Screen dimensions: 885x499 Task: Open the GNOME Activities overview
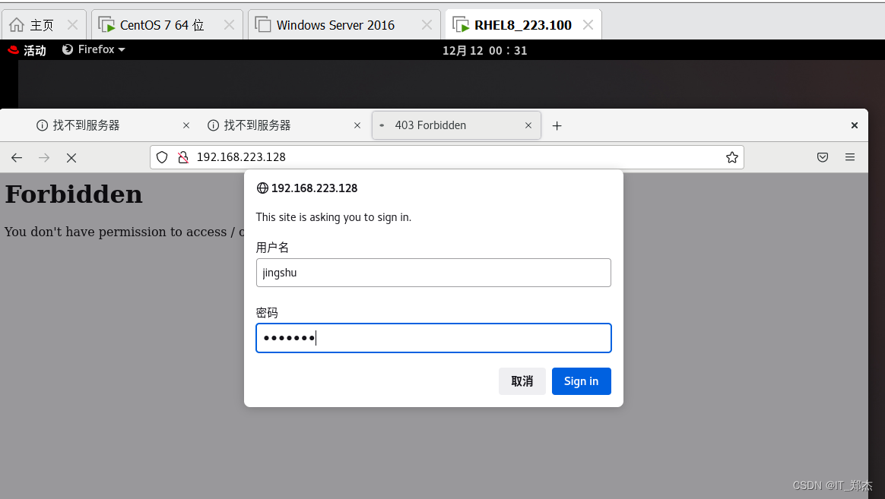point(27,50)
